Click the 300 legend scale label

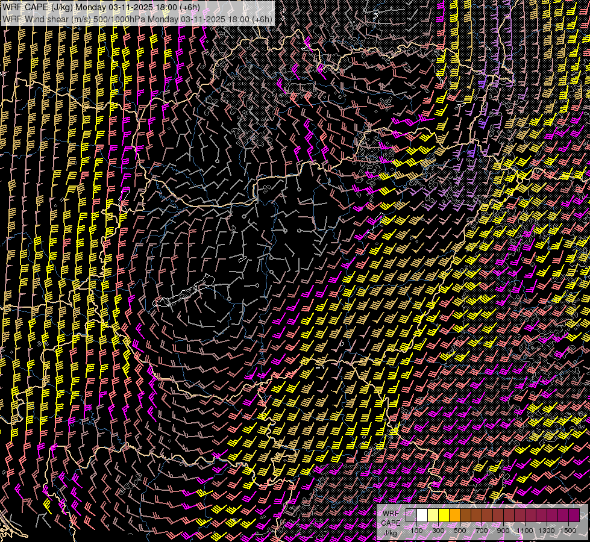click(x=439, y=530)
